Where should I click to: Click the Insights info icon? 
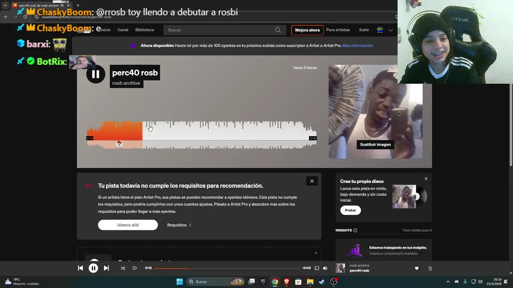[x=355, y=230]
